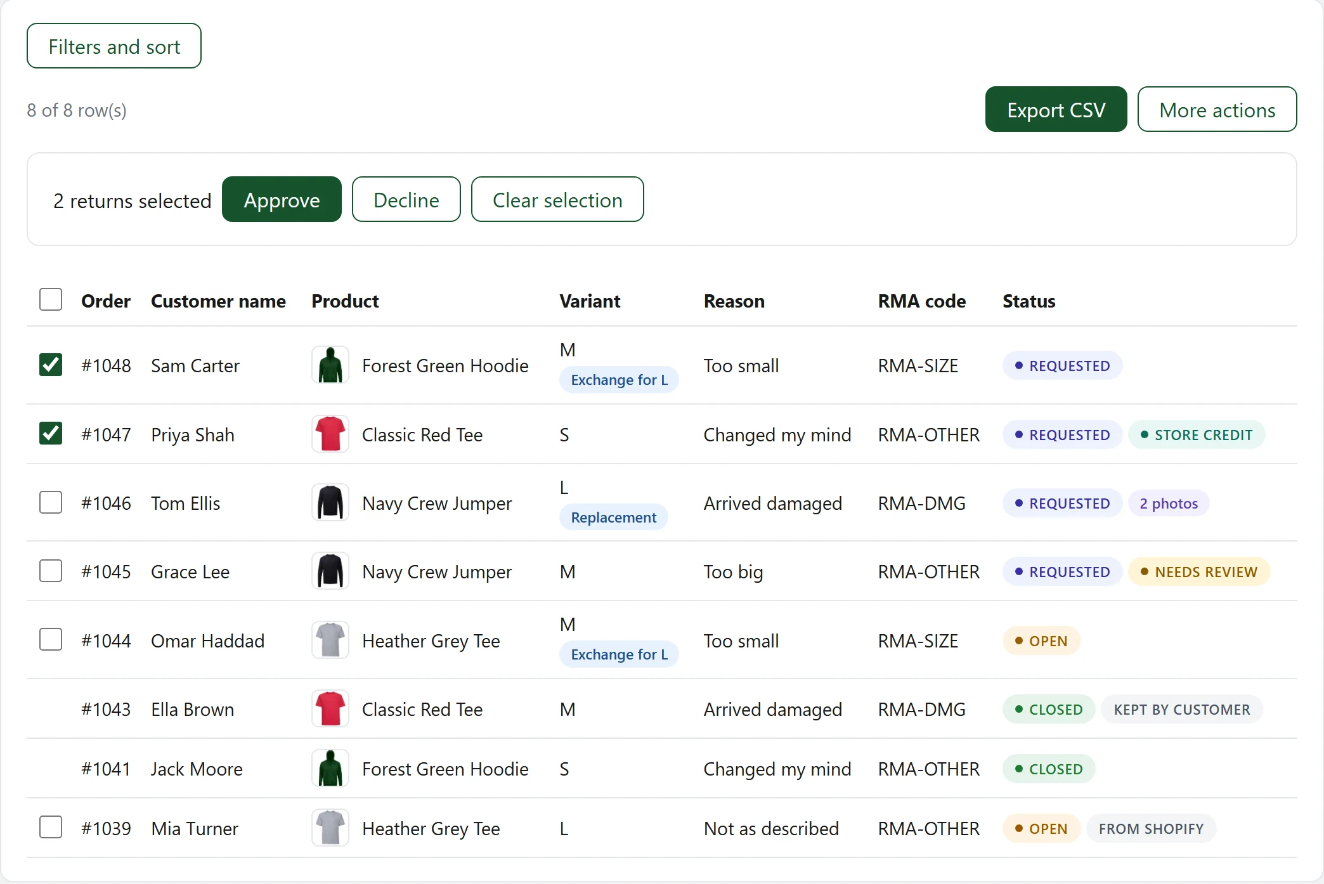Click Heather Grey Tee thumbnail for #1044
This screenshot has width=1324, height=884.
click(x=330, y=640)
